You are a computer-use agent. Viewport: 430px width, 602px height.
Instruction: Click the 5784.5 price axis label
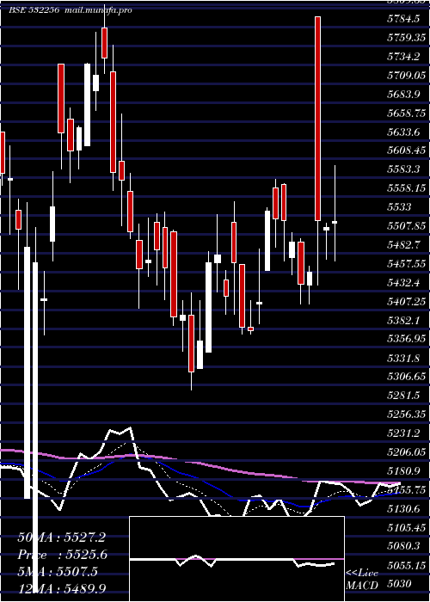[x=403, y=19]
